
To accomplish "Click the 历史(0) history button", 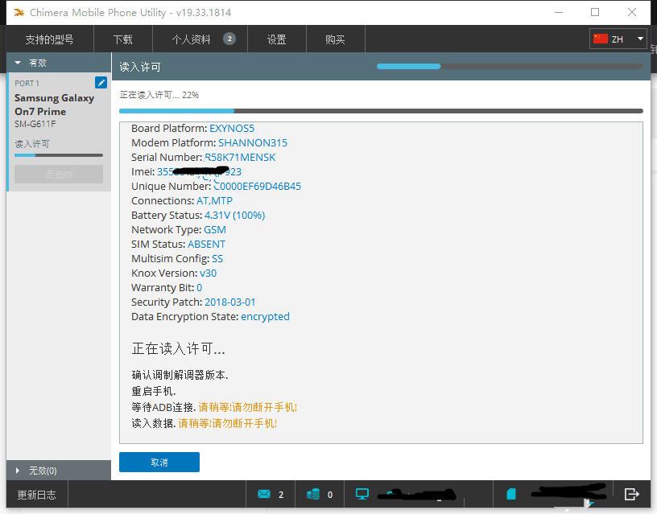I will pyautogui.click(x=59, y=174).
